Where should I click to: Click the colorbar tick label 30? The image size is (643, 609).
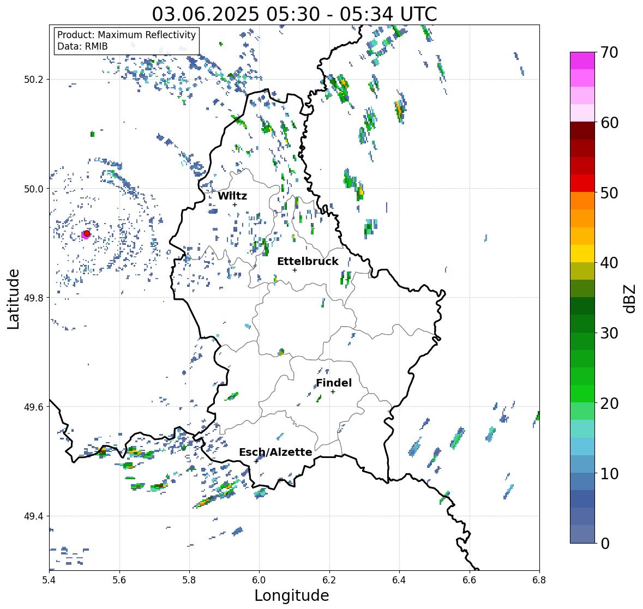tap(609, 333)
